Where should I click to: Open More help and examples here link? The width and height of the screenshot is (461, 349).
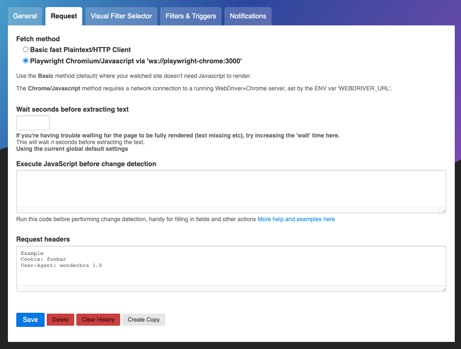pos(296,219)
